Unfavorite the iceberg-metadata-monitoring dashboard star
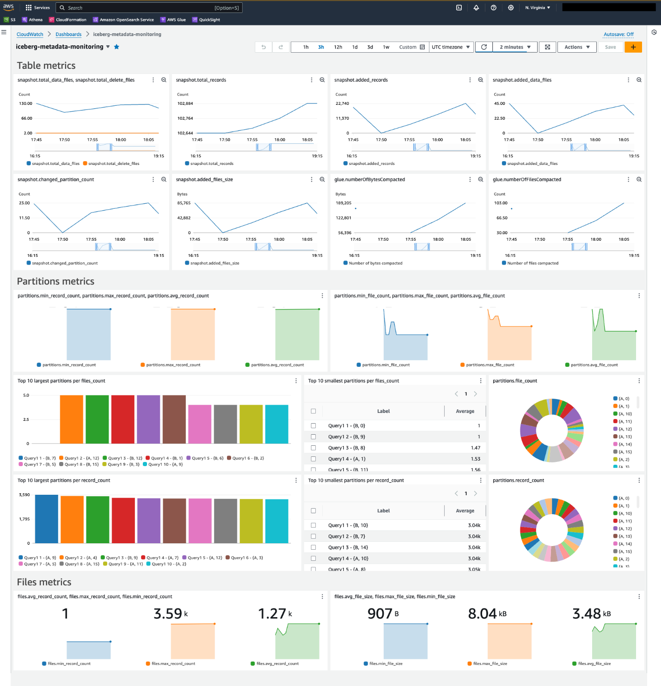 tap(116, 47)
